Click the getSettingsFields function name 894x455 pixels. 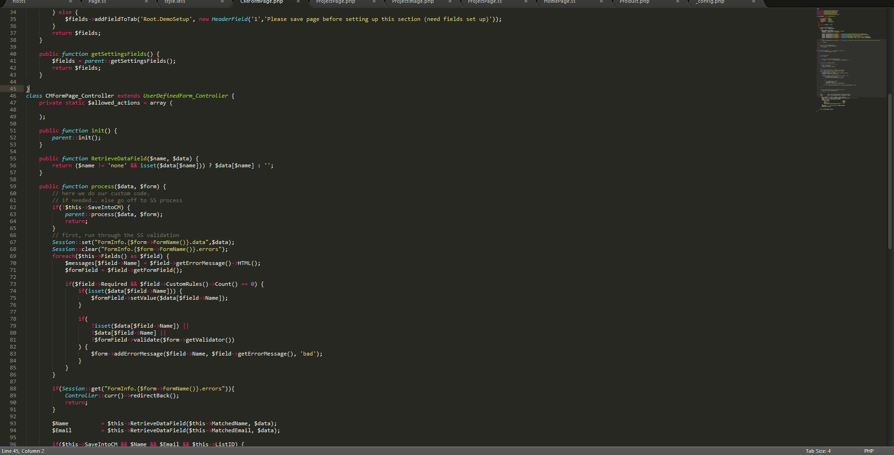tap(118, 53)
